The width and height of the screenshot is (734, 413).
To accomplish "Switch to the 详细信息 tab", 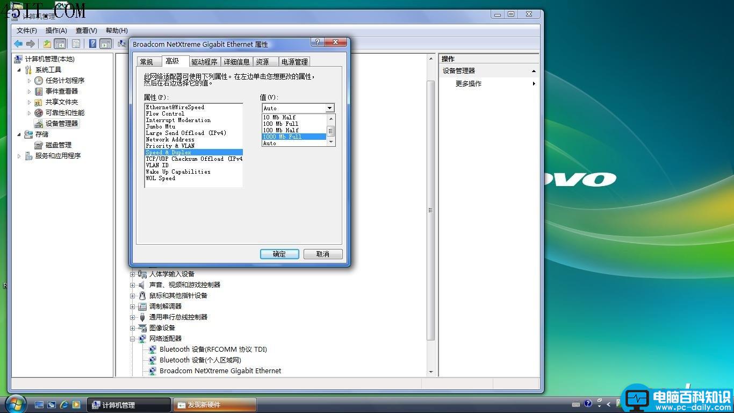I will (x=236, y=62).
